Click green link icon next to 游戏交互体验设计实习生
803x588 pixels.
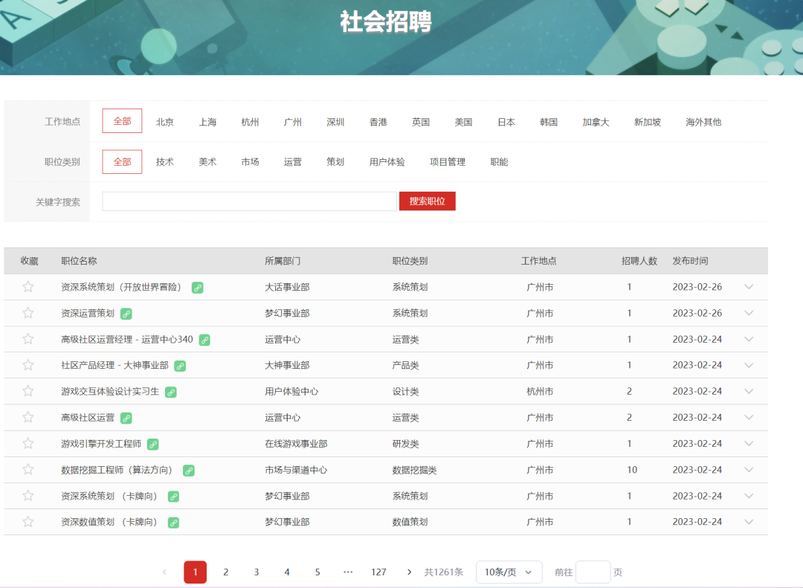coord(170,392)
